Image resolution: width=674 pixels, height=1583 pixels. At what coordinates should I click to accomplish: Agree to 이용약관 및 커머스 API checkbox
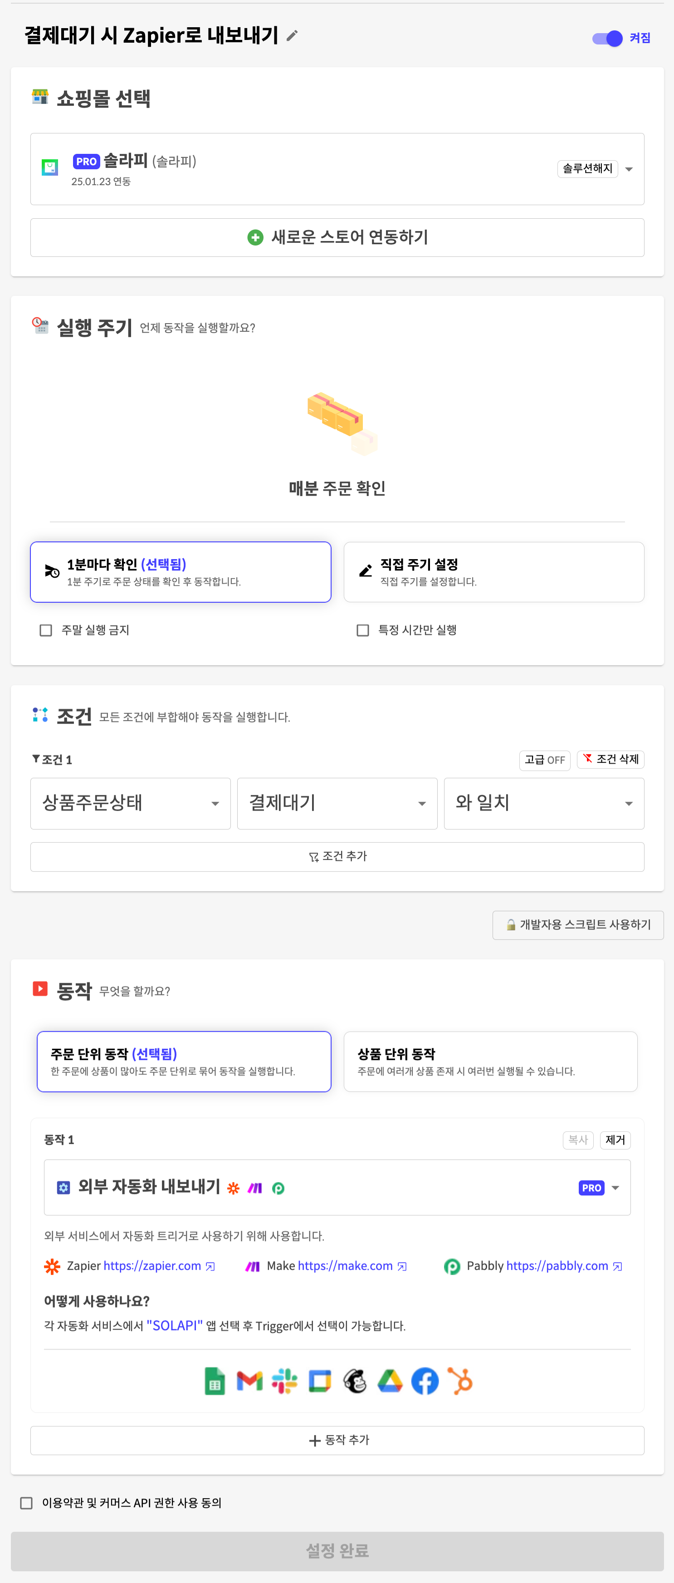[x=26, y=1503]
